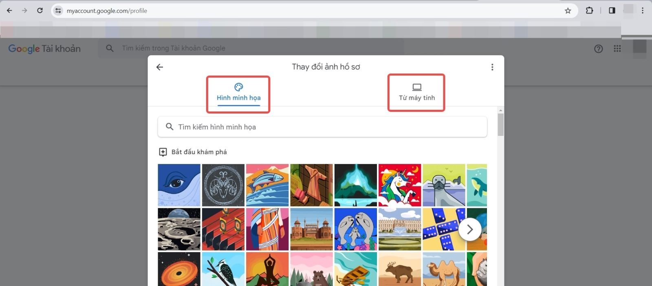Select the Aries ram zodiac illustration

[223, 185]
